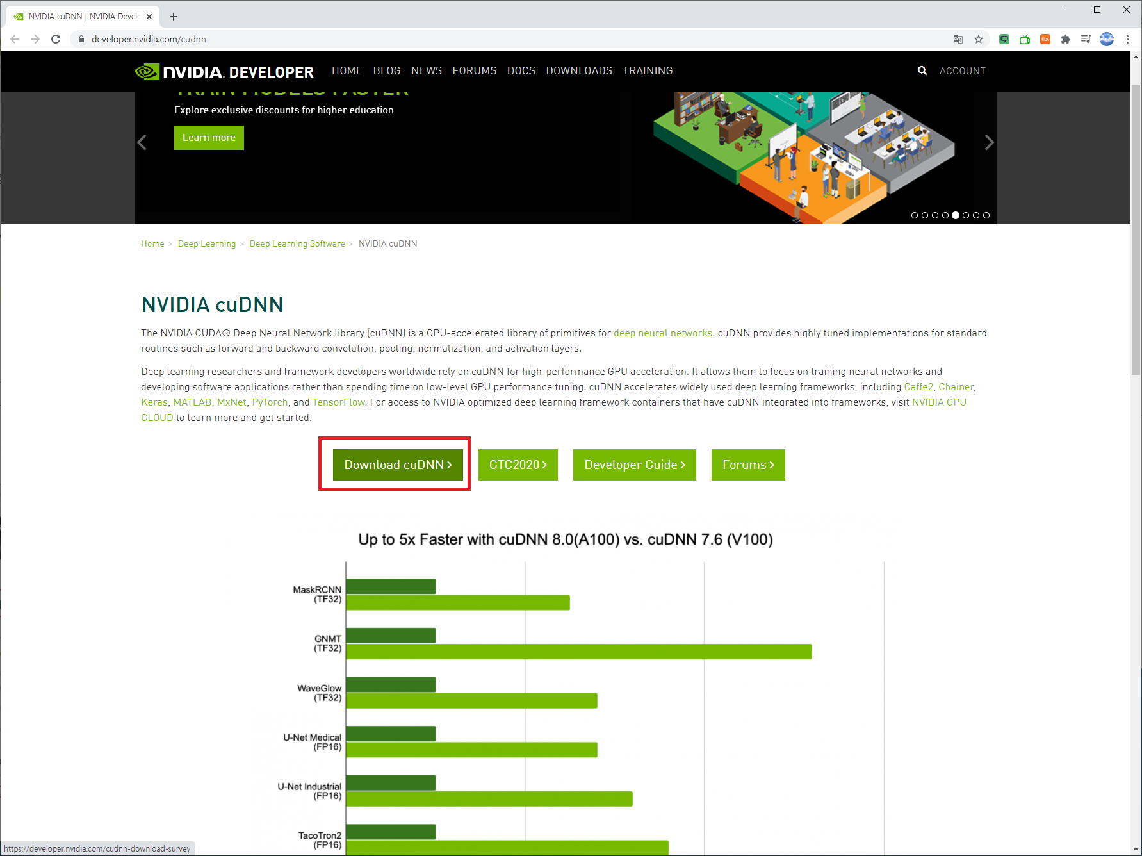
Task: Go to previous carousel slide arrow
Action: pos(142,142)
